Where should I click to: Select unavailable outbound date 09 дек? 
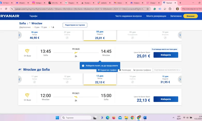(133, 35)
